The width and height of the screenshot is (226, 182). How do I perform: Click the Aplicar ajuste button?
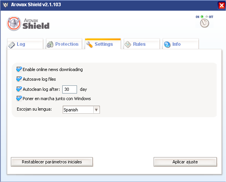[185, 162]
